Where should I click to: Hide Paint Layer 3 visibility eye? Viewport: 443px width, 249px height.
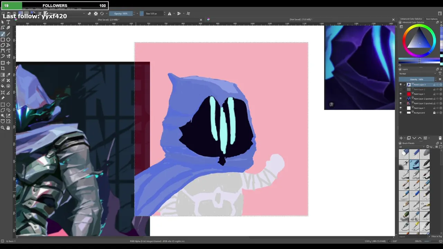point(401,85)
